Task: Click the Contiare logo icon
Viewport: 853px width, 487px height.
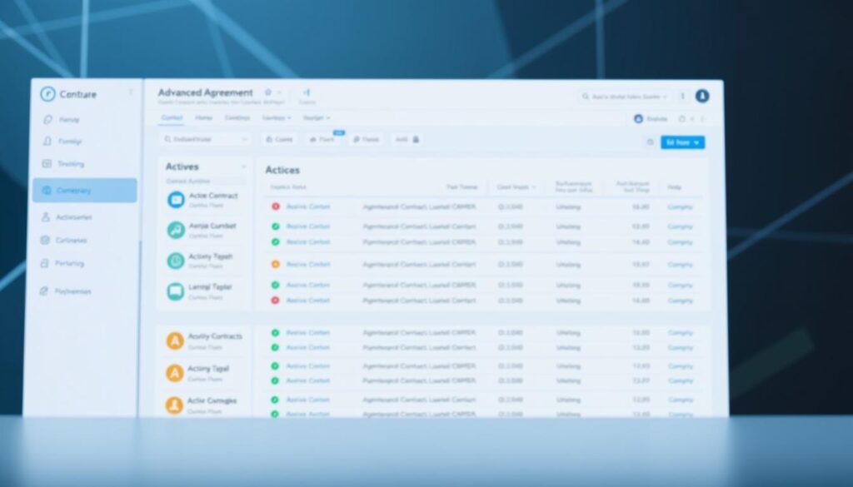Action: tap(47, 94)
